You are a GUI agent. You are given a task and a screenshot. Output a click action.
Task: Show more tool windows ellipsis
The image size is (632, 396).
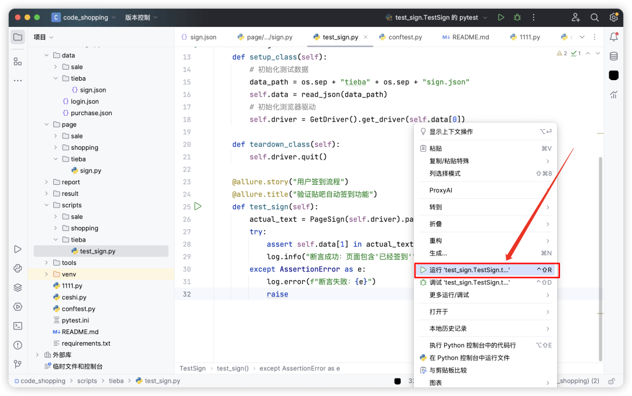[18, 81]
